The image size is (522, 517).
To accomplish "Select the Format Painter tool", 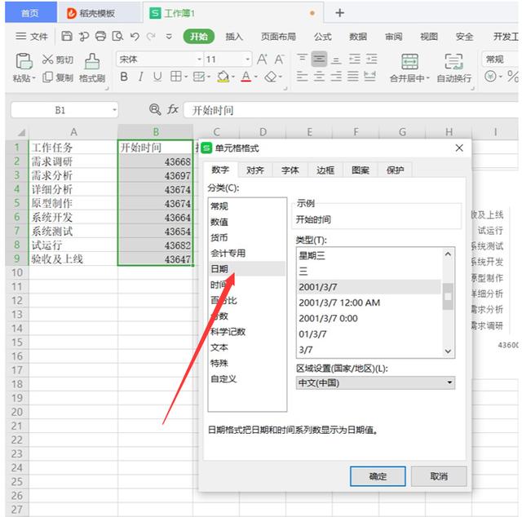I will pyautogui.click(x=92, y=67).
